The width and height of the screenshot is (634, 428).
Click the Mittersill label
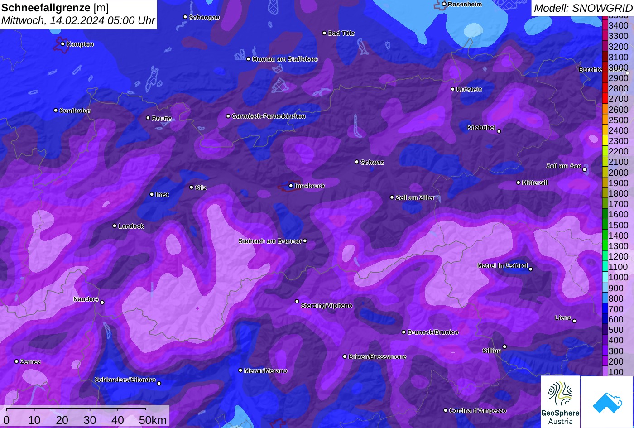(x=535, y=183)
